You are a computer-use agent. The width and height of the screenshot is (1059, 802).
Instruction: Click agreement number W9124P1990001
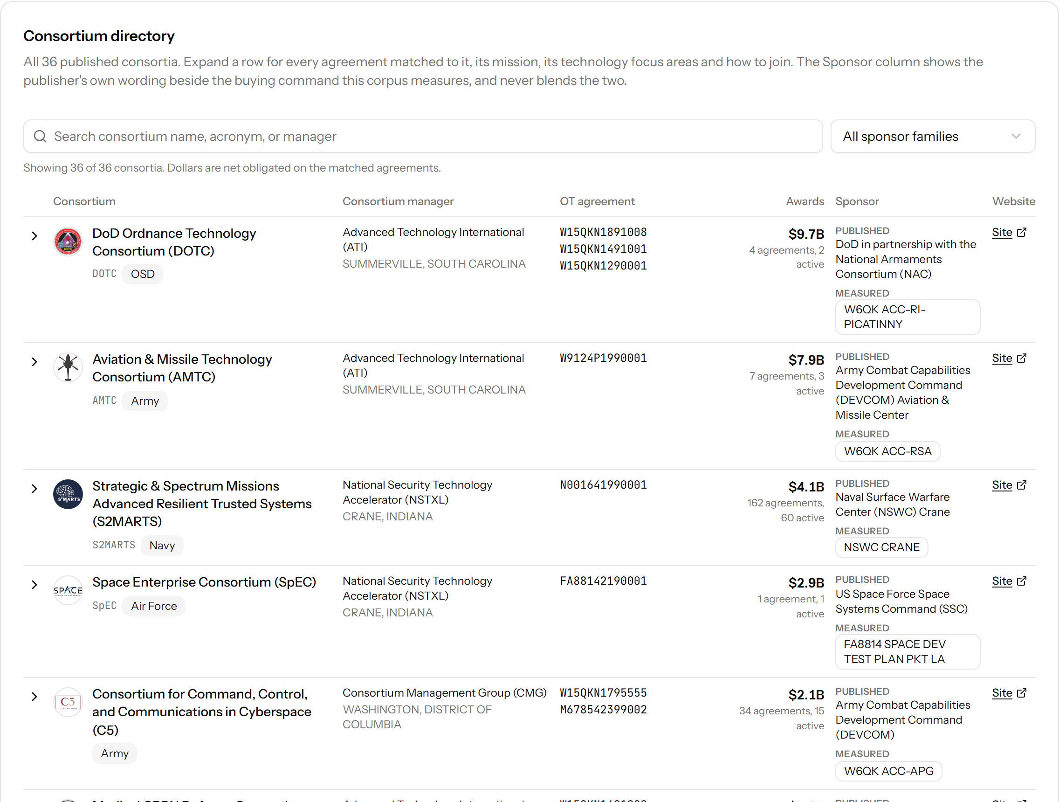[603, 358]
